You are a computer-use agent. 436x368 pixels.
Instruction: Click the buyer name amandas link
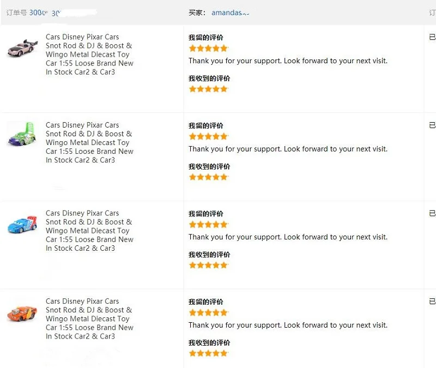pos(230,13)
